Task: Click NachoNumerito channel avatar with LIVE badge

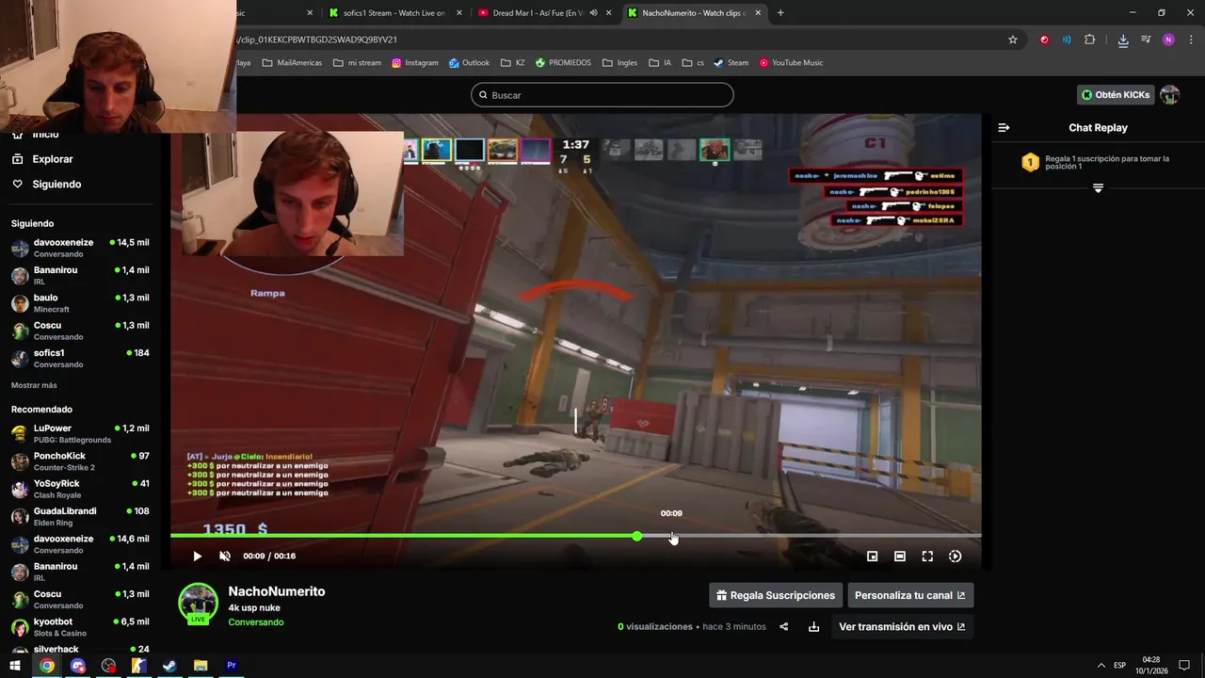Action: tap(198, 604)
